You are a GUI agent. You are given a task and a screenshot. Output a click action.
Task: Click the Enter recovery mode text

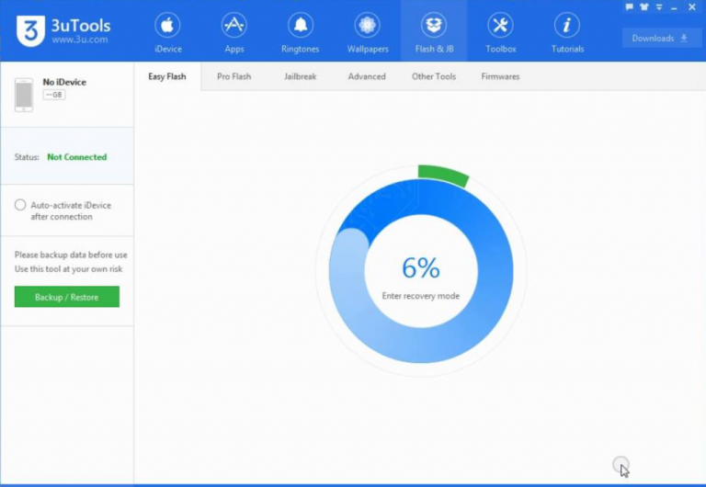[x=421, y=296]
